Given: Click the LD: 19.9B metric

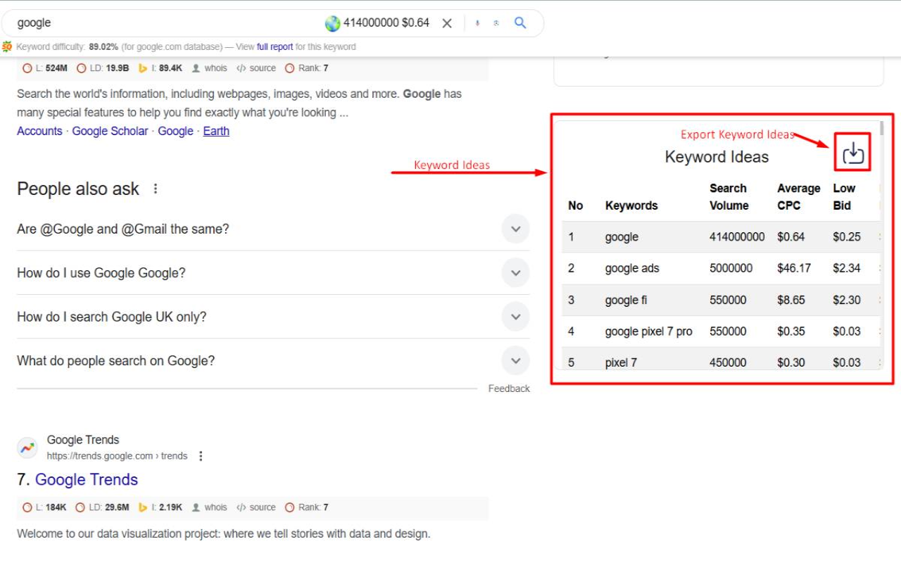Looking at the screenshot, I should point(103,68).
